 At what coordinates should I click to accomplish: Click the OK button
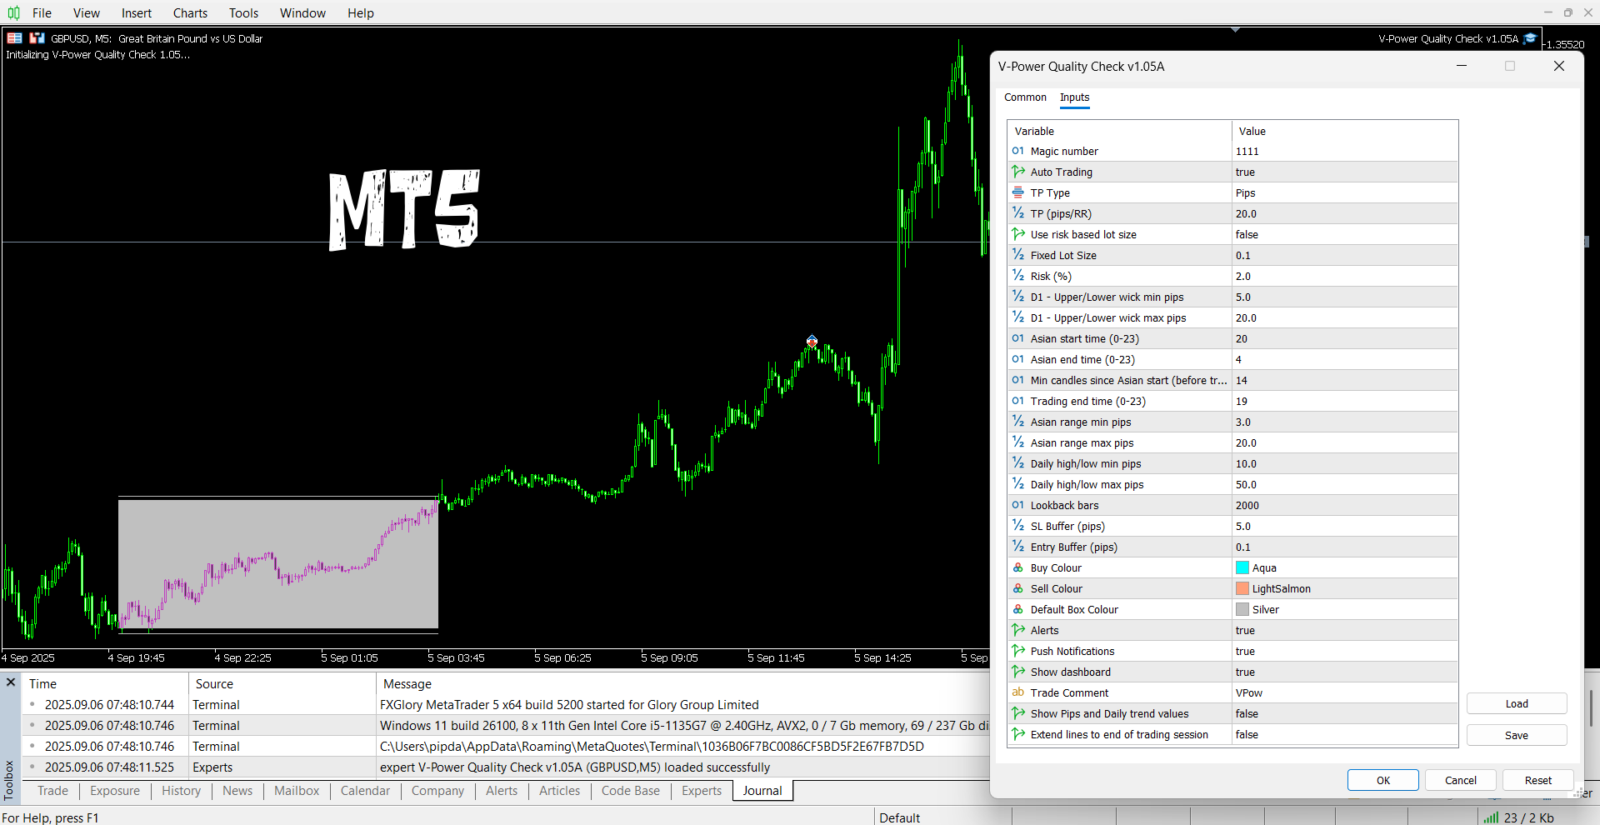coord(1383,780)
